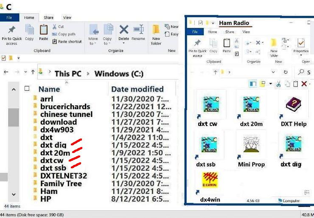Open File tab in Ham Radio window

195,32
